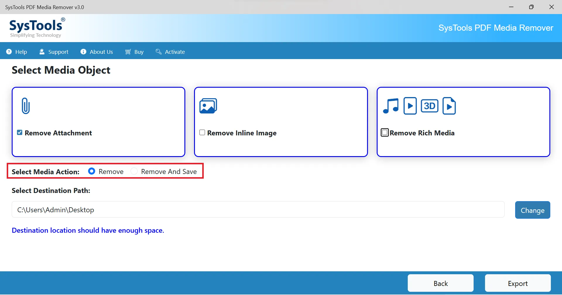Image resolution: width=562 pixels, height=295 pixels.
Task: Open the Help menu
Action: 17,52
